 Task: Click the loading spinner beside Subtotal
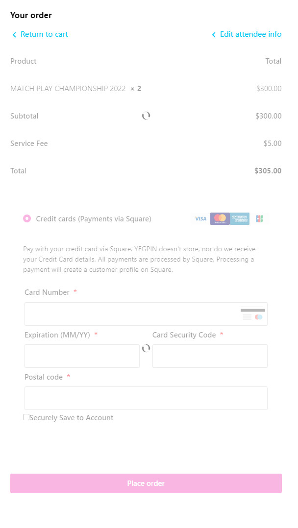pyautogui.click(x=146, y=116)
